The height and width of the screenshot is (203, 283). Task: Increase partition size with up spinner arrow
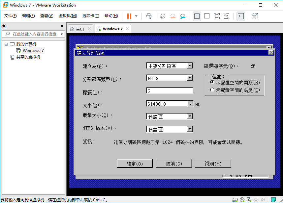pyautogui.click(x=190, y=102)
